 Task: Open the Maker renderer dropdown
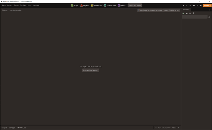coord(207,6)
